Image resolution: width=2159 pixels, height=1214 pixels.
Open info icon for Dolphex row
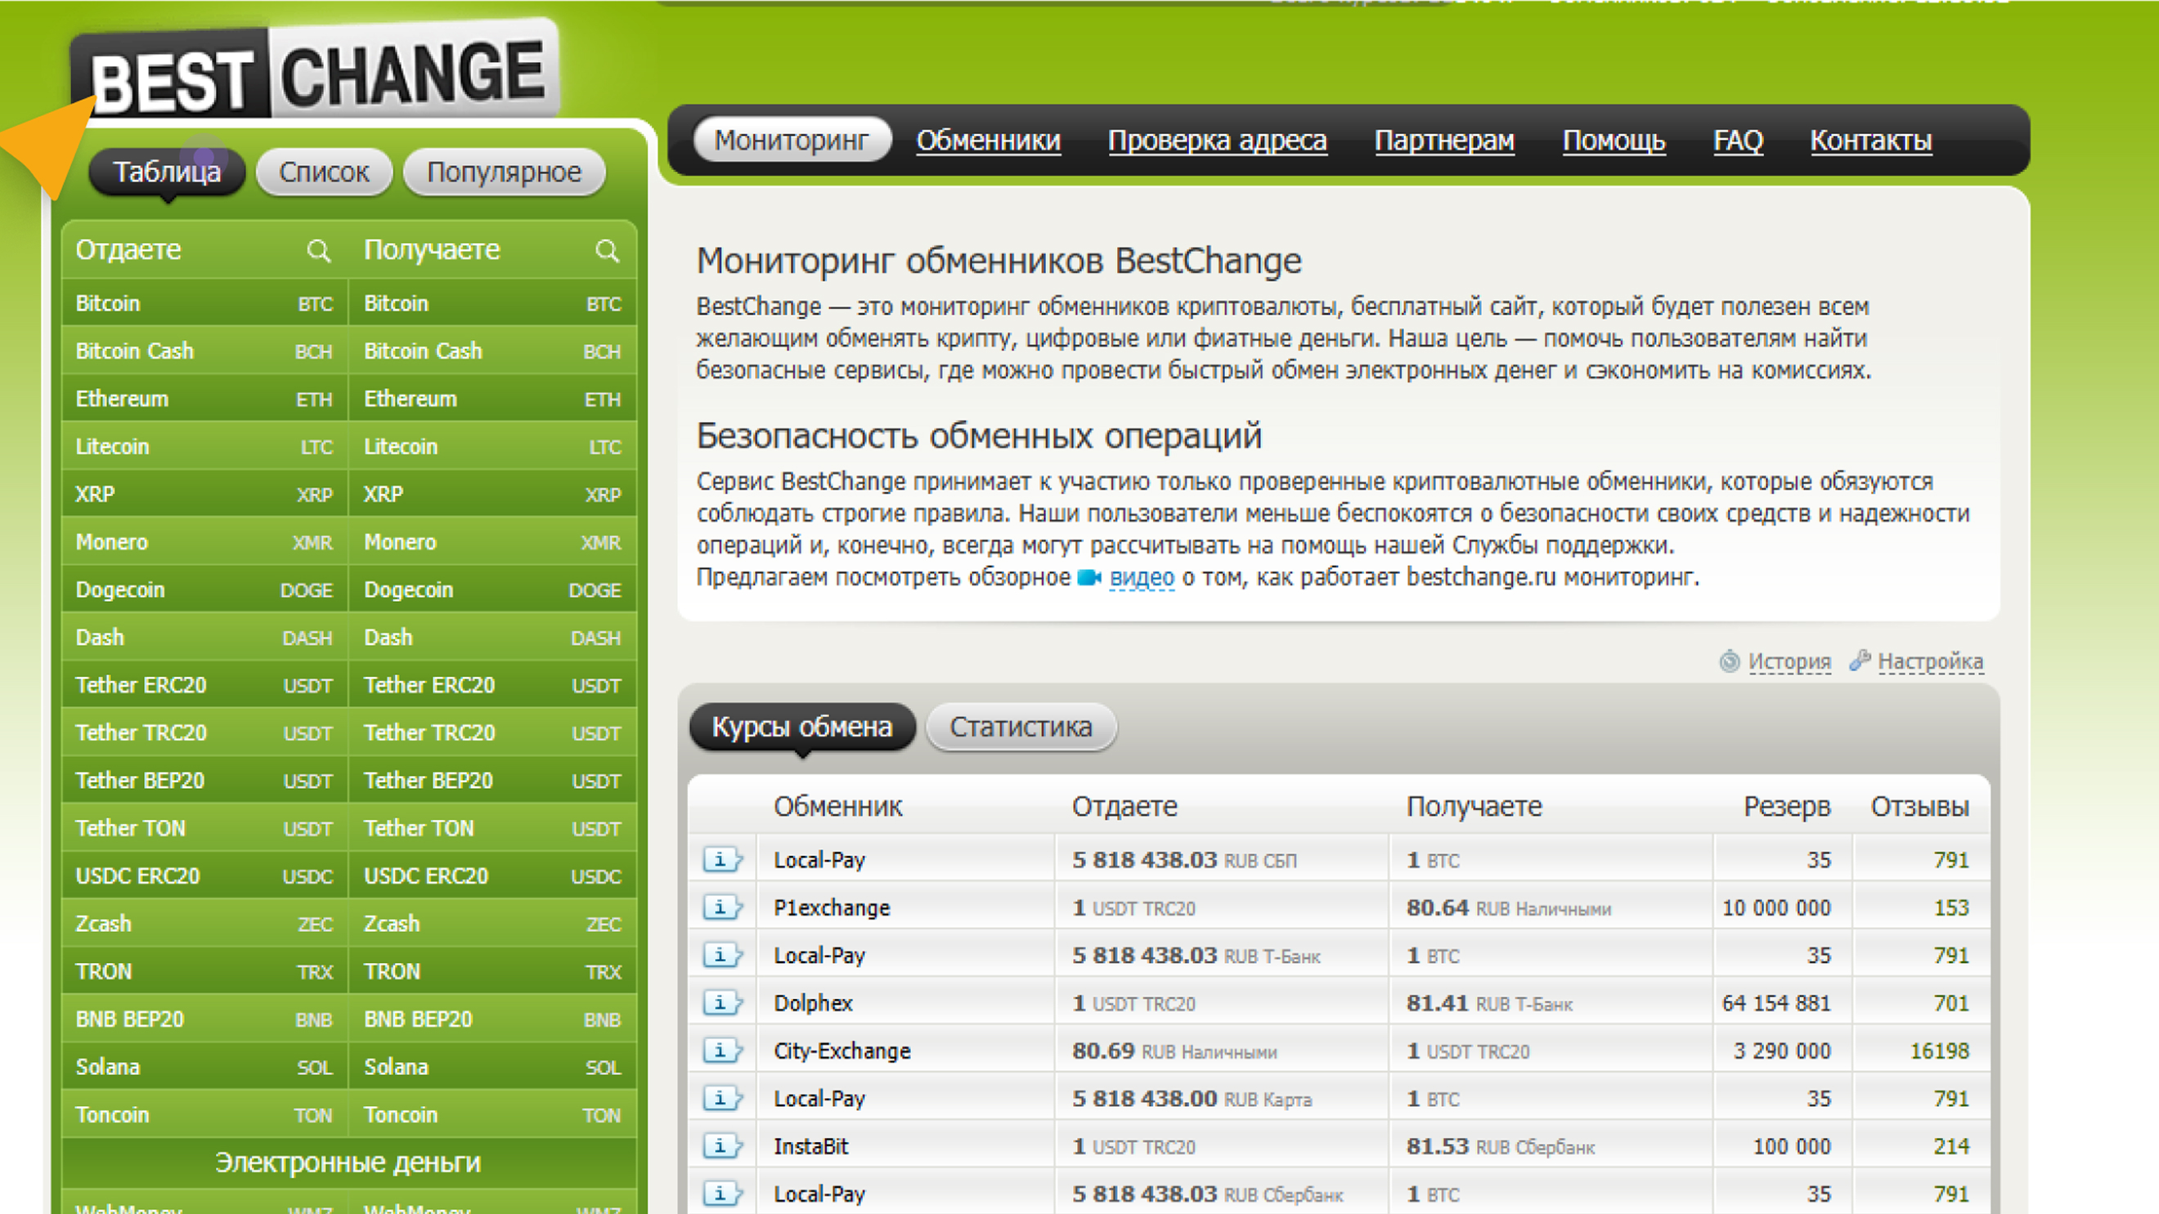tap(720, 1003)
